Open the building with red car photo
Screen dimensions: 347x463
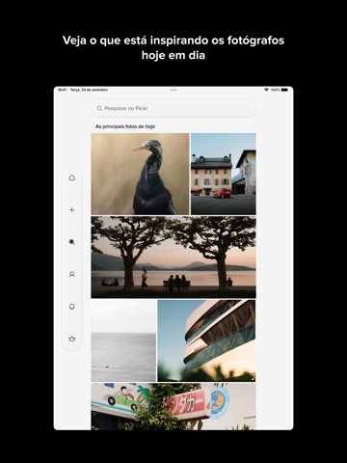tap(224, 174)
